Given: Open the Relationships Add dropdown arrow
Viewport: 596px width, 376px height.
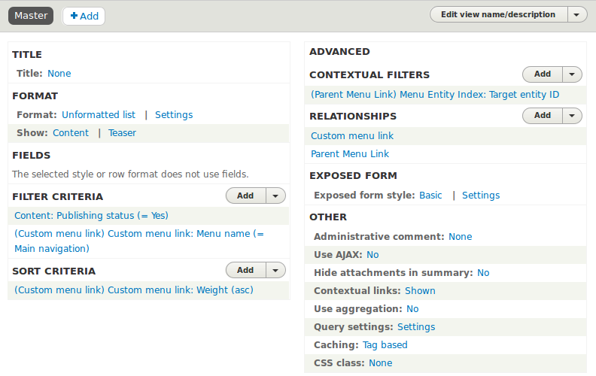Looking at the screenshot, I should coord(572,116).
